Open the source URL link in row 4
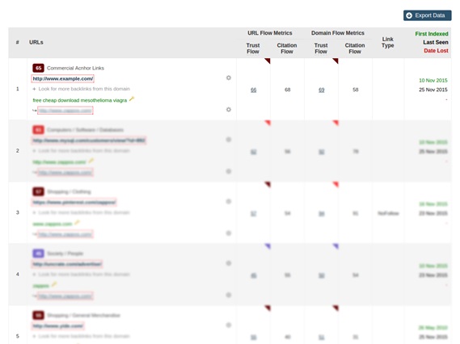The width and height of the screenshot is (460, 344). [x=67, y=264]
